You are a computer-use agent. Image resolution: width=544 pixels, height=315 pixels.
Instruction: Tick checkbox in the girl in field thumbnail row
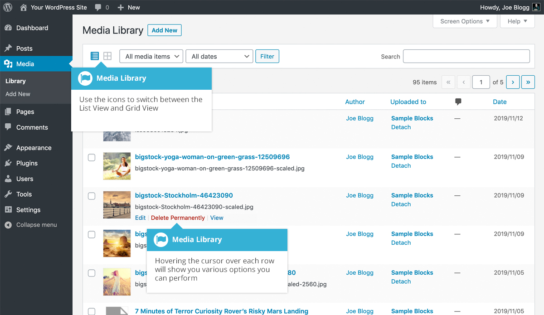[92, 273]
